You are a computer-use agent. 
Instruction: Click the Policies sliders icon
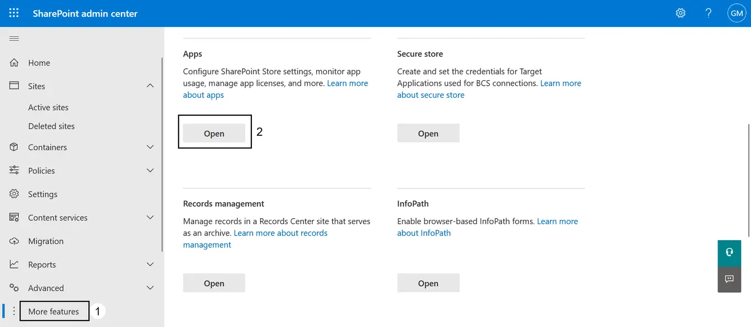[14, 170]
